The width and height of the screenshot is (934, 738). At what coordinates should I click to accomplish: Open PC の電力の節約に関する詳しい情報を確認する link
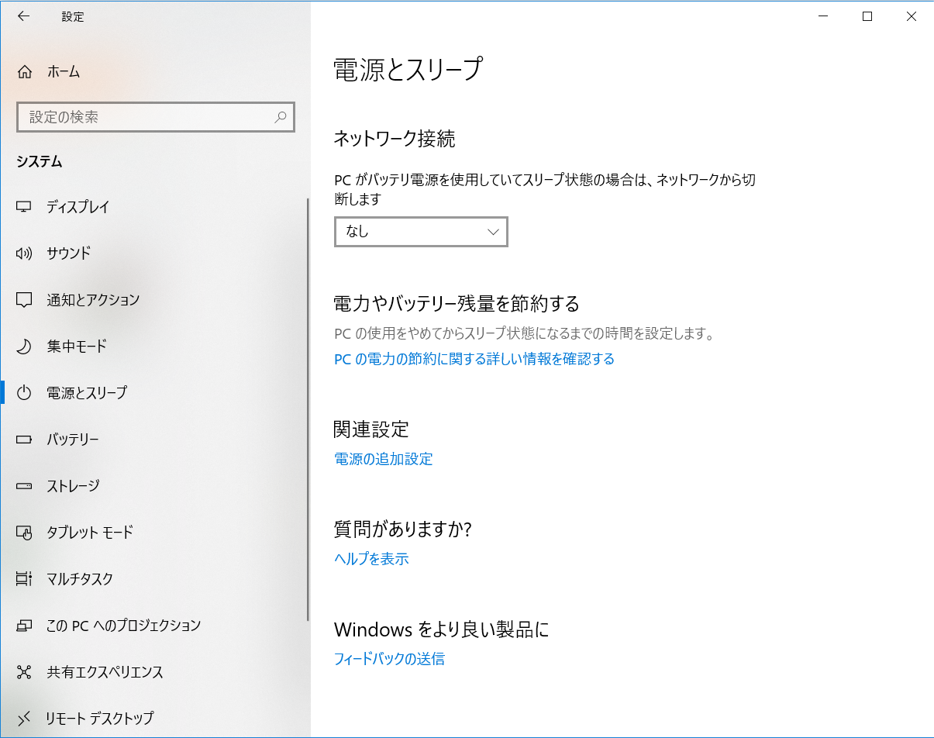pos(474,359)
